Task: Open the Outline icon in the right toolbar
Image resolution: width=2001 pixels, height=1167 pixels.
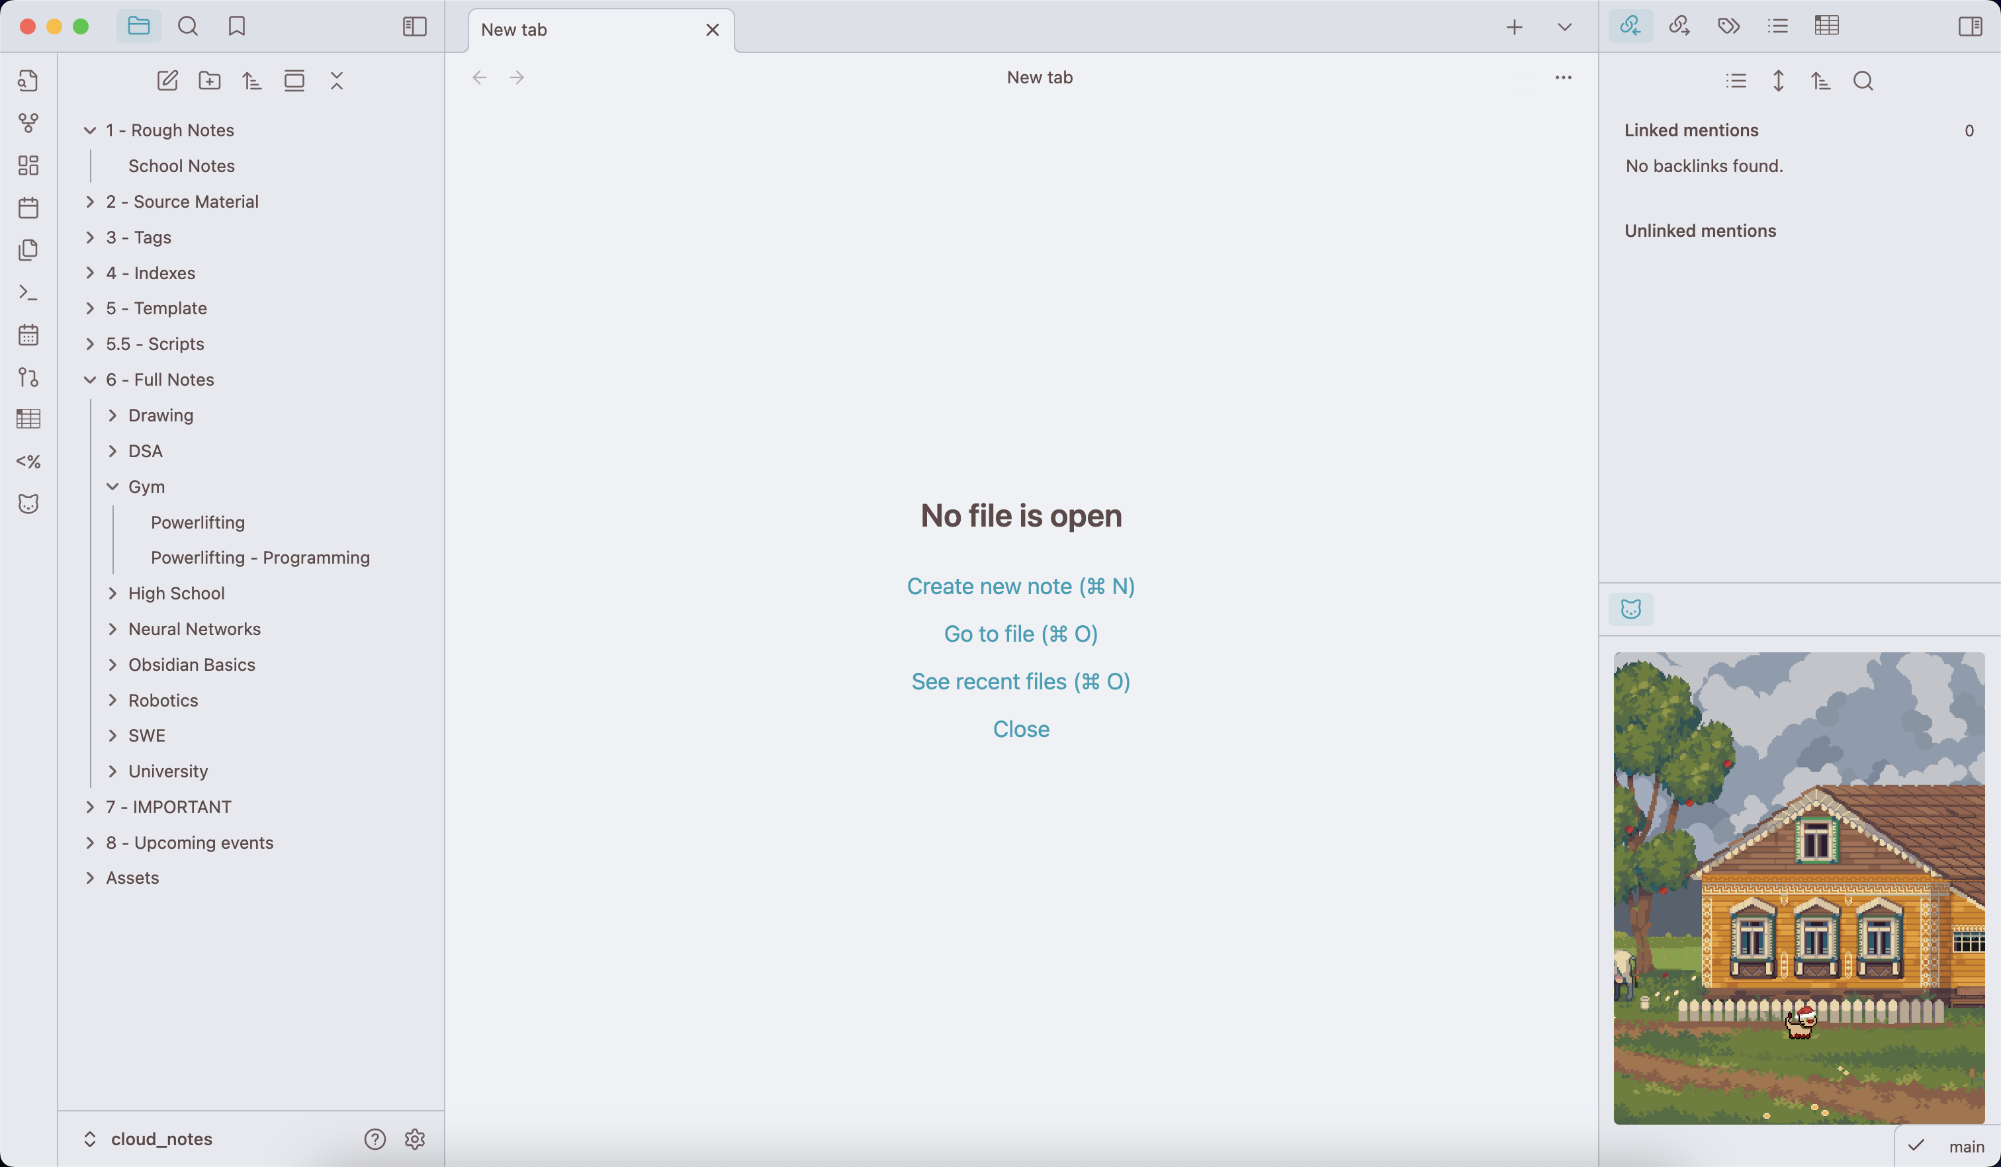Action: (x=1778, y=26)
